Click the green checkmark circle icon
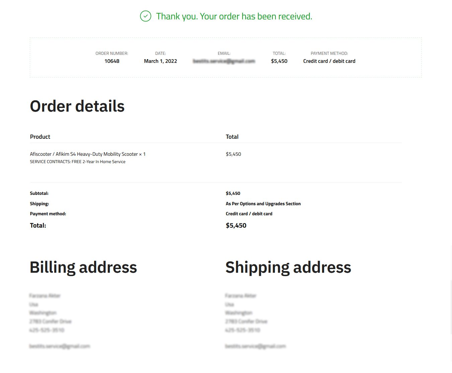452x373 pixels. [x=146, y=16]
